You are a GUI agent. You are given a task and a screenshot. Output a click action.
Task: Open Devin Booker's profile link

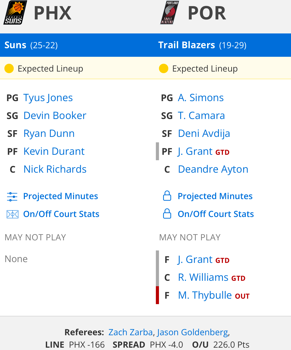[55, 116]
